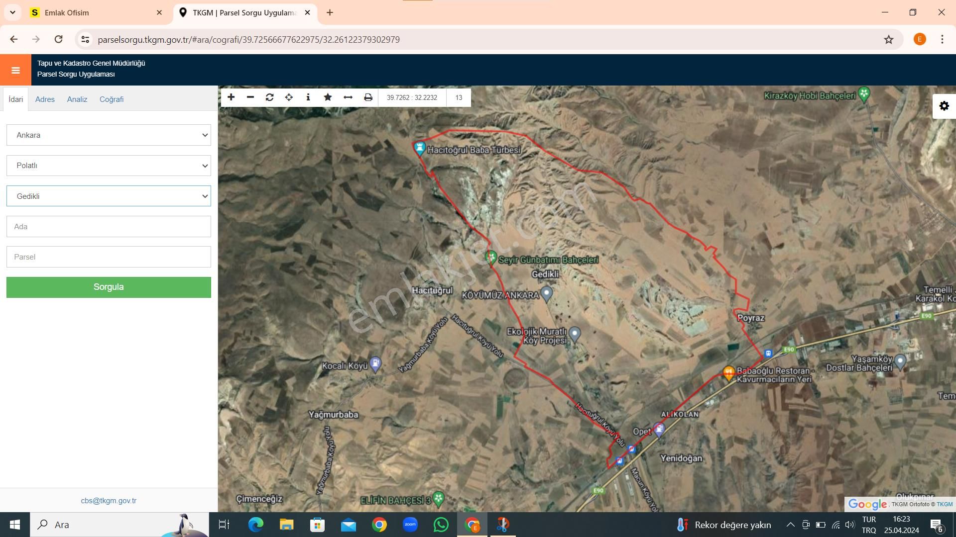Close the Emlak Ofisim tab
The width and height of the screenshot is (956, 537).
point(159,12)
